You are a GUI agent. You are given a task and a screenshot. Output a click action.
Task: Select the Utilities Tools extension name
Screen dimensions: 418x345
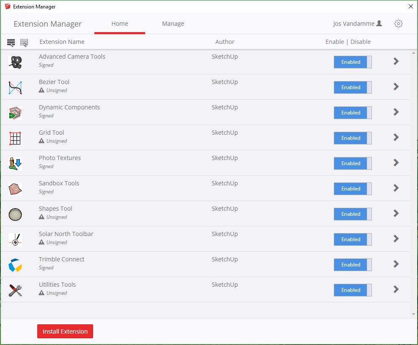coord(57,284)
